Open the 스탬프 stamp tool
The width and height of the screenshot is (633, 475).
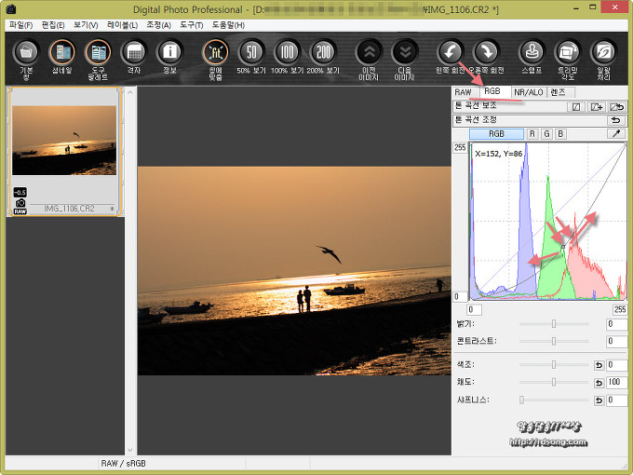531,54
